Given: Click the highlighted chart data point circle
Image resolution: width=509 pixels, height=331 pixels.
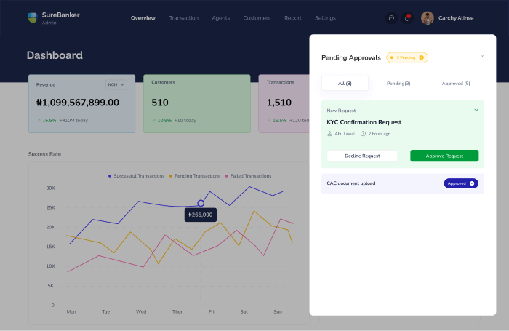Looking at the screenshot, I should click(201, 204).
